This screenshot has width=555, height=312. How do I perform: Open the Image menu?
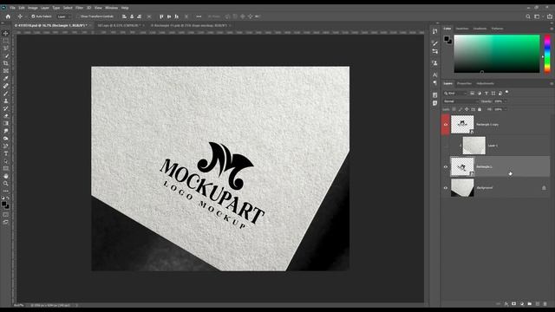pos(33,8)
